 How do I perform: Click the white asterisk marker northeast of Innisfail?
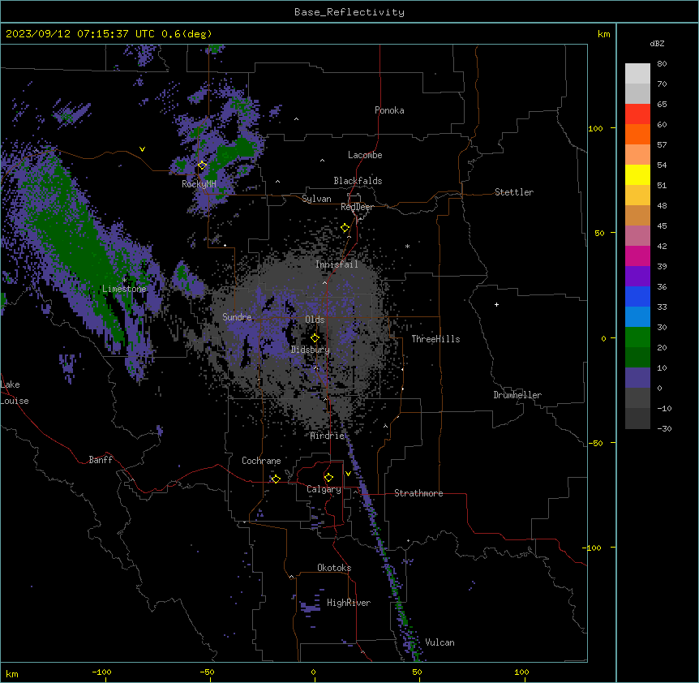407,246
